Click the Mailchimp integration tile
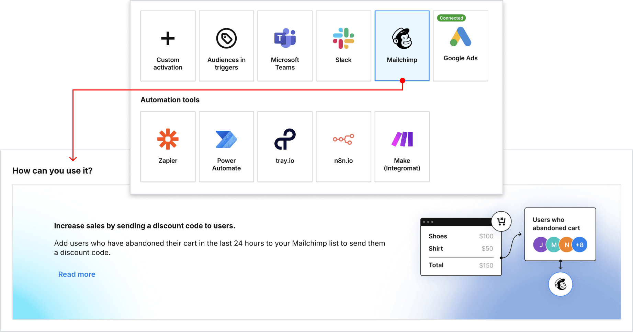633x332 pixels. 402,46
